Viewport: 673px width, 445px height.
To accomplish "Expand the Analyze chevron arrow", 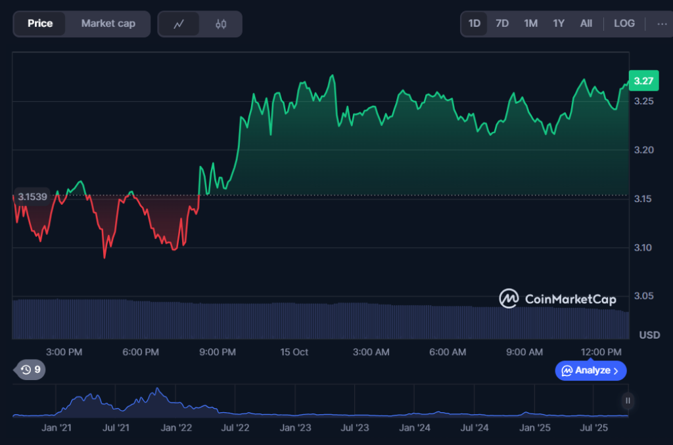I will tap(616, 371).
